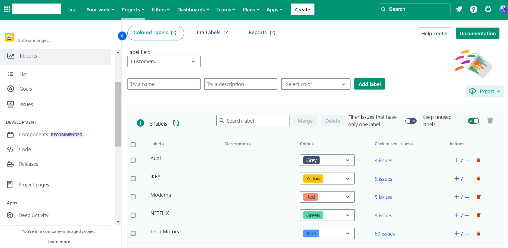Open the Export dropdown menu
The height and width of the screenshot is (248, 508).
[484, 91]
